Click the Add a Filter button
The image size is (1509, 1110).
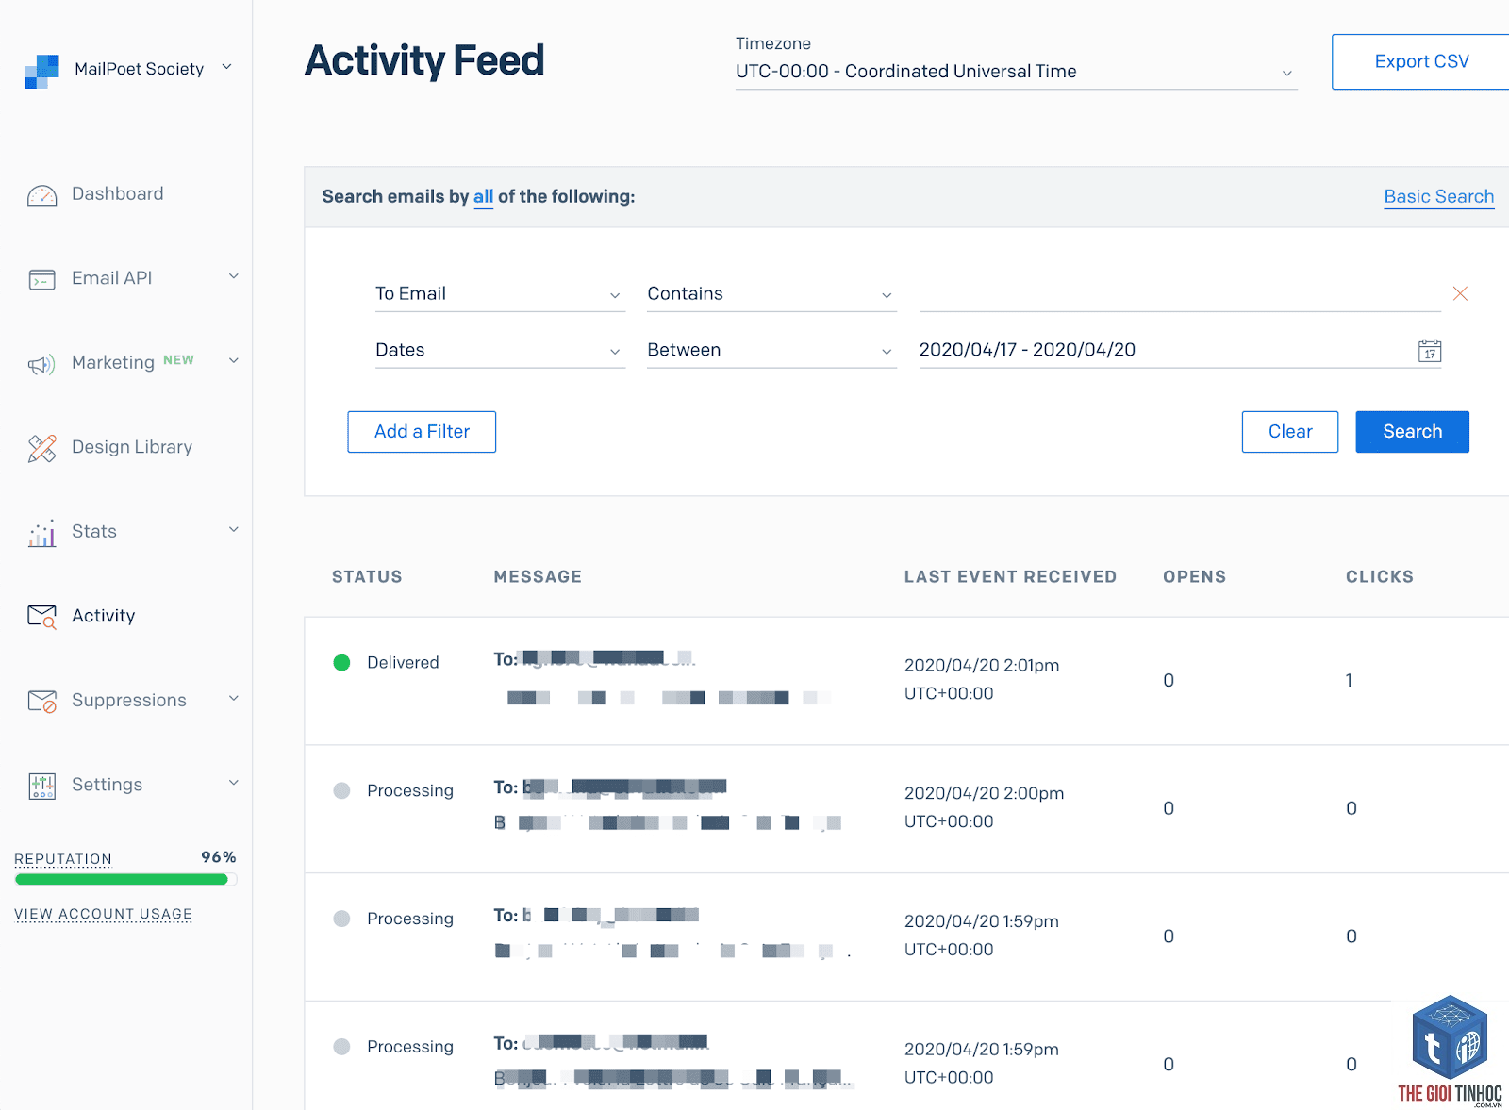[x=422, y=432]
